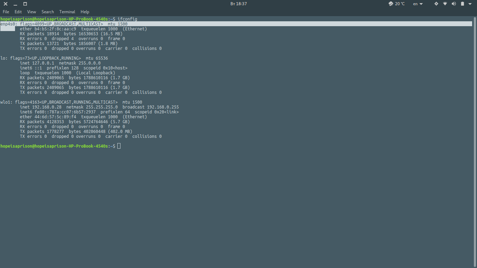Viewport: 477px width, 268px height.
Task: Click loopback address 127.0.0.1
Action: pyautogui.click(x=43, y=63)
